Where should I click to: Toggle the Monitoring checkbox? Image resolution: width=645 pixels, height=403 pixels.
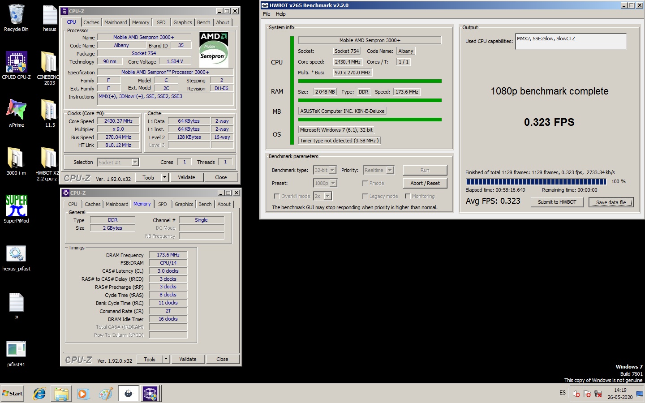(x=408, y=196)
